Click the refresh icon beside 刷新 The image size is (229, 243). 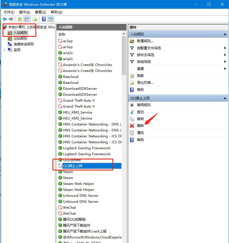[x=132, y=76]
